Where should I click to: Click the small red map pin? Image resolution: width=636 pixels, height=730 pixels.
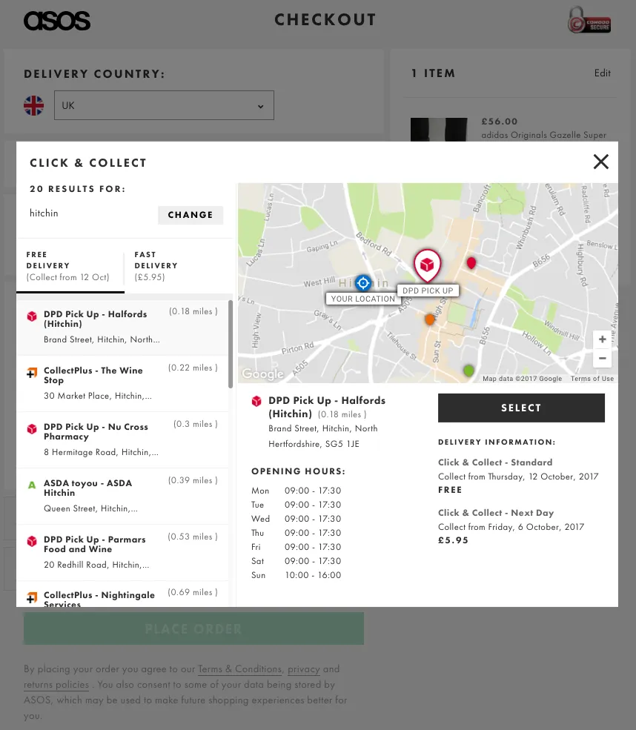tap(471, 262)
